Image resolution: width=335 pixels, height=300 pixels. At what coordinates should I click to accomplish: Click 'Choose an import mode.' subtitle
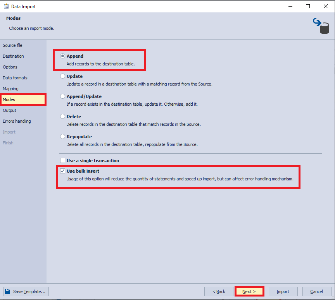32,28
